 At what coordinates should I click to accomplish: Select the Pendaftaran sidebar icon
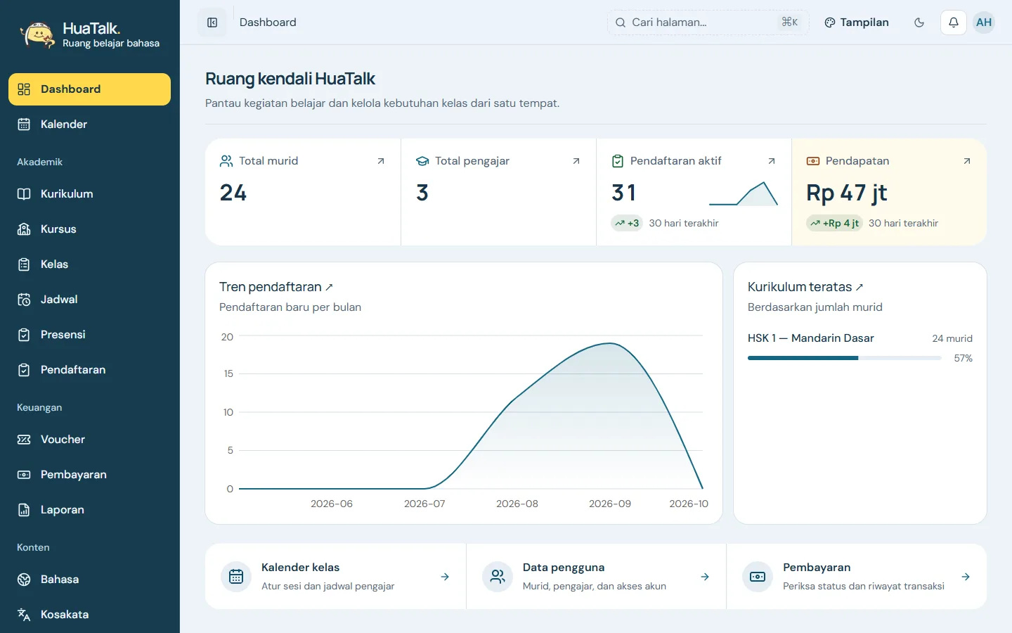[x=24, y=370]
